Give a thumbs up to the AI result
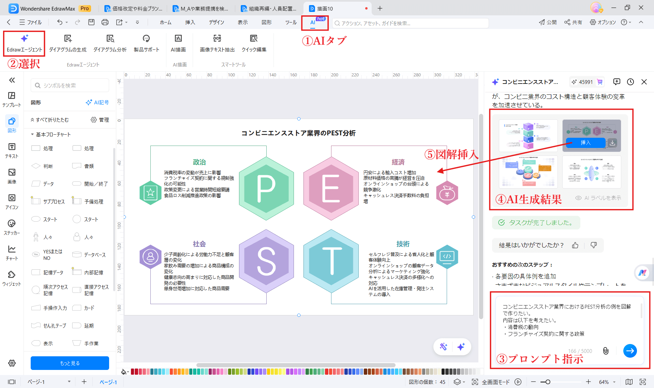This screenshot has width=654, height=388. [575, 245]
